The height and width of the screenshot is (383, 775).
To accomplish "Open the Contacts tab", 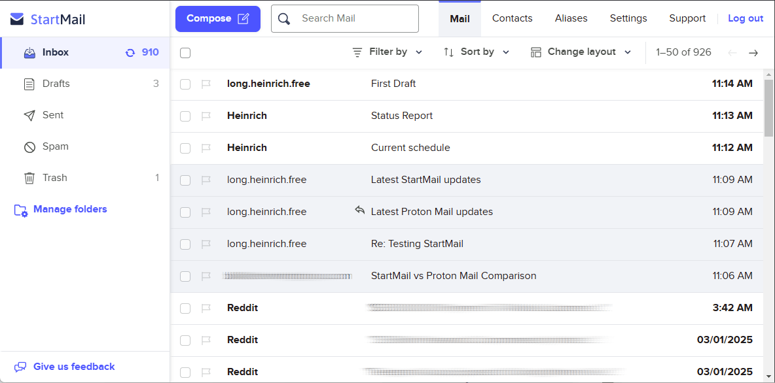I will 512,18.
